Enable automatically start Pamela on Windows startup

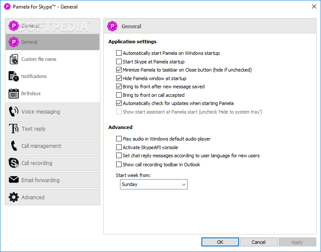coord(119,53)
